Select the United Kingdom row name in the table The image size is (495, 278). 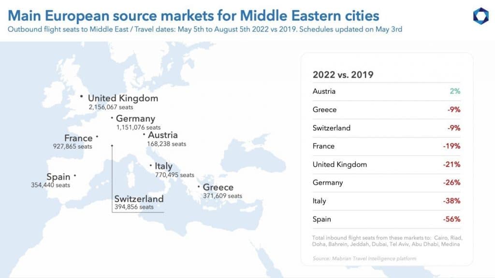coord(340,165)
